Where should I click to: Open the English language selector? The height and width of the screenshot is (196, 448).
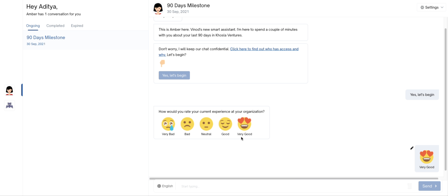pos(165,186)
